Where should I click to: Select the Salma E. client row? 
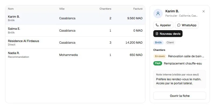tap(75, 30)
